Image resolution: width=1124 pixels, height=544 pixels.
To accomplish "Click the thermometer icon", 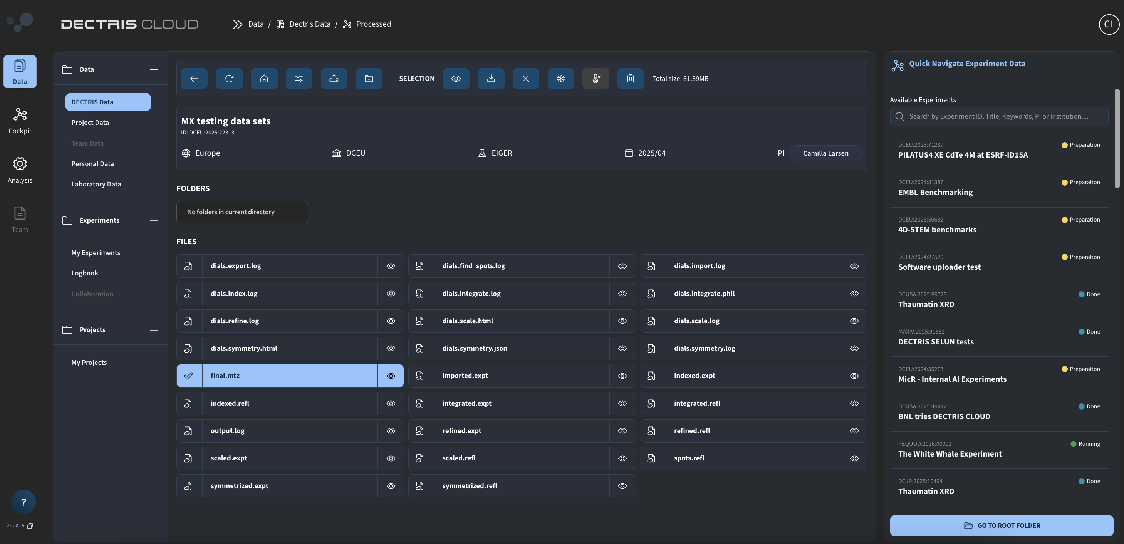I will click(x=596, y=79).
